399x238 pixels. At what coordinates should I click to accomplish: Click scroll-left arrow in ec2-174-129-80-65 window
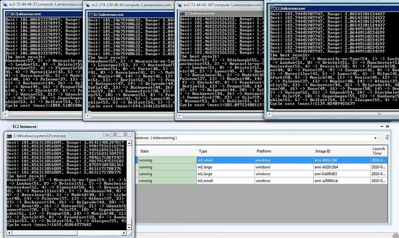(88, 116)
